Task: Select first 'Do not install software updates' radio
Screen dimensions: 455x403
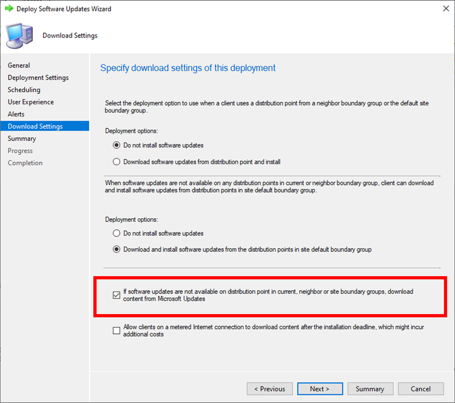Action: tap(116, 145)
